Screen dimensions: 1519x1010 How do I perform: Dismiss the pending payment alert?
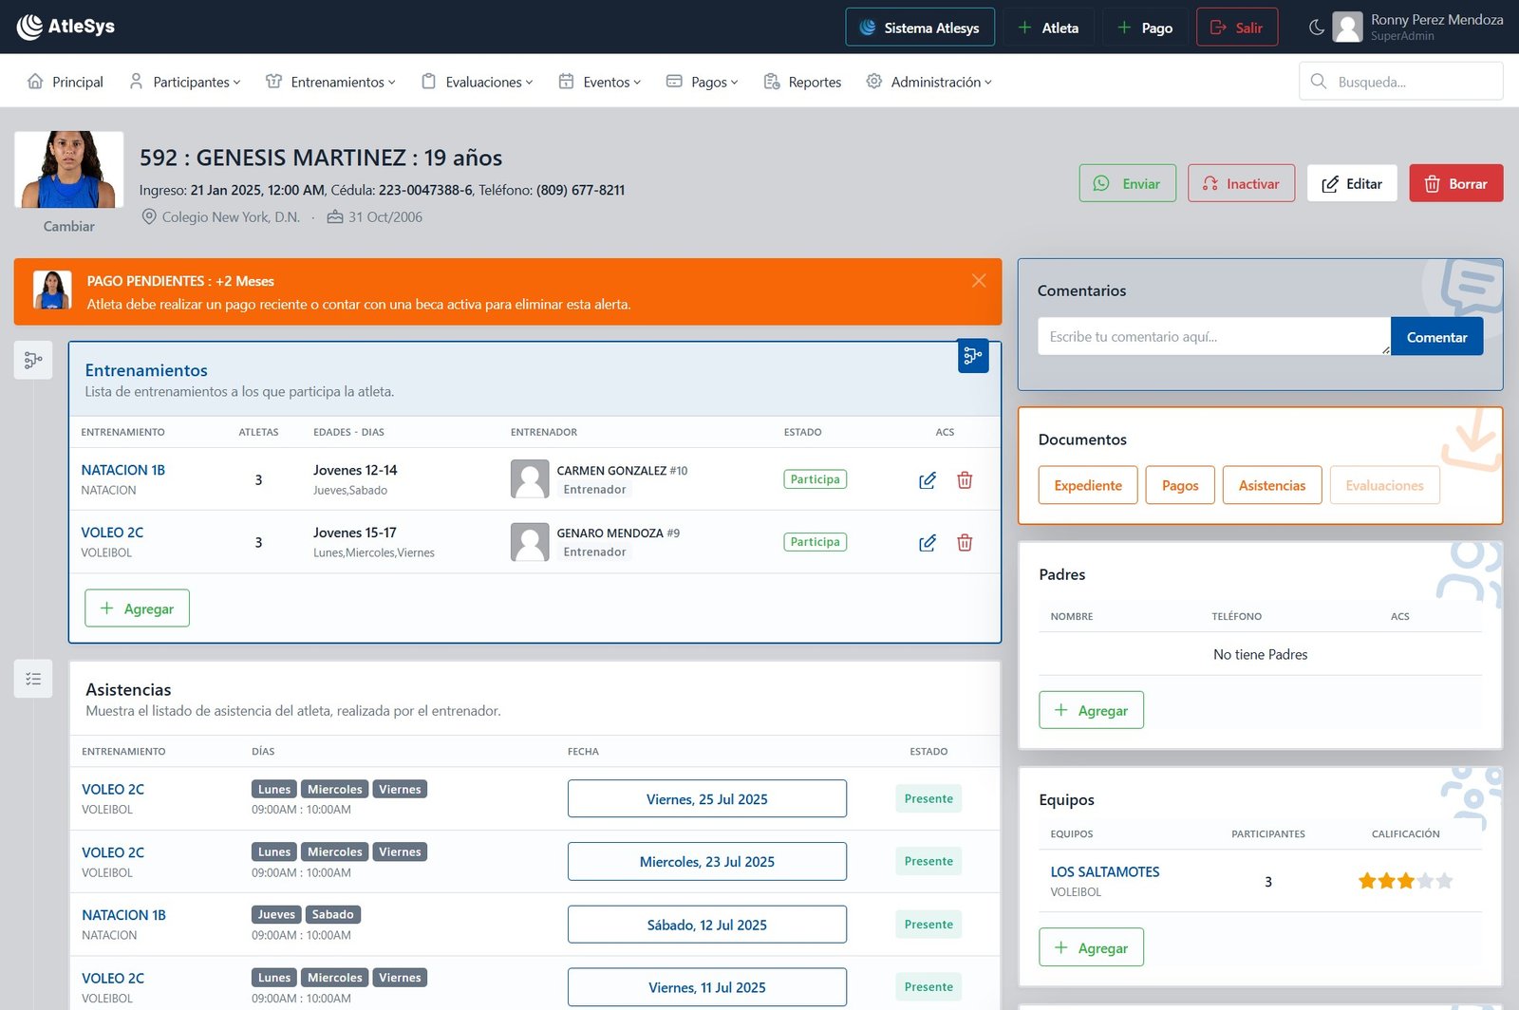tap(979, 281)
